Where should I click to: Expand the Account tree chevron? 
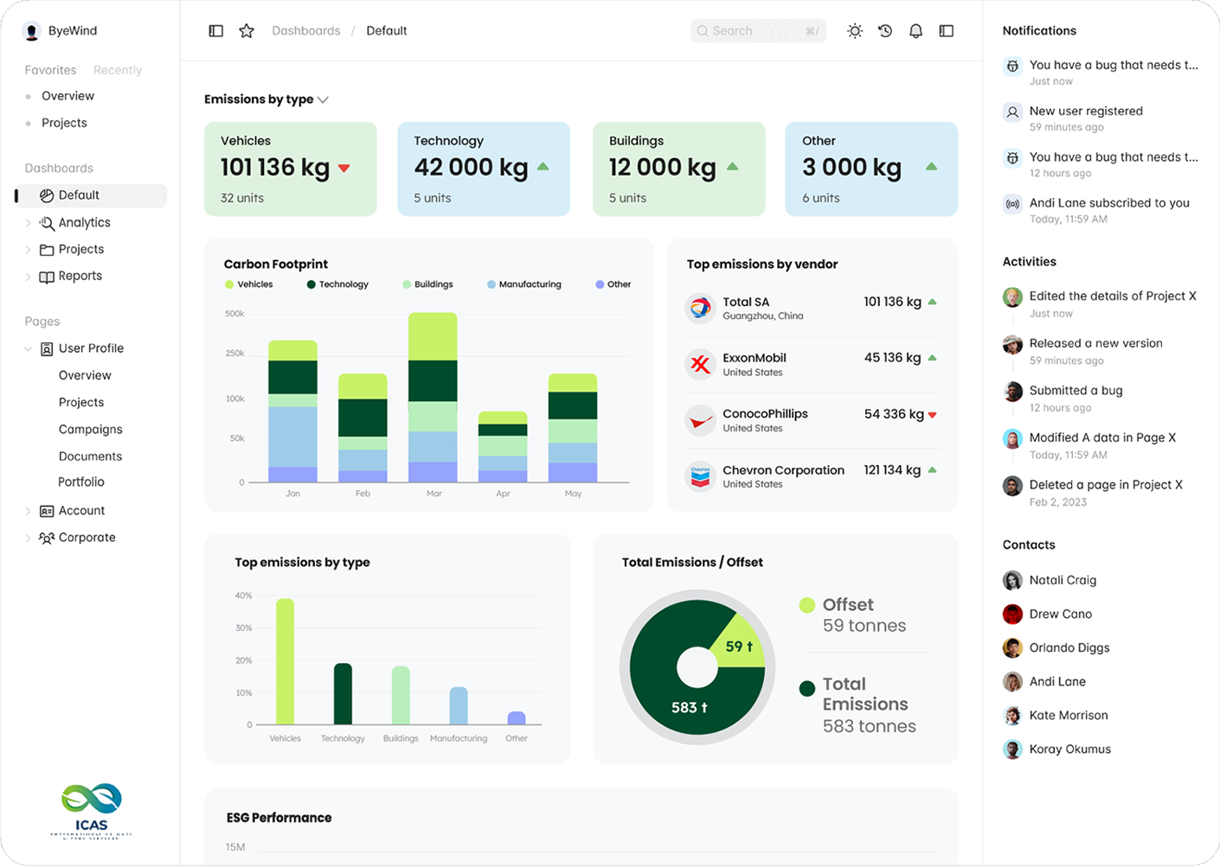click(28, 511)
